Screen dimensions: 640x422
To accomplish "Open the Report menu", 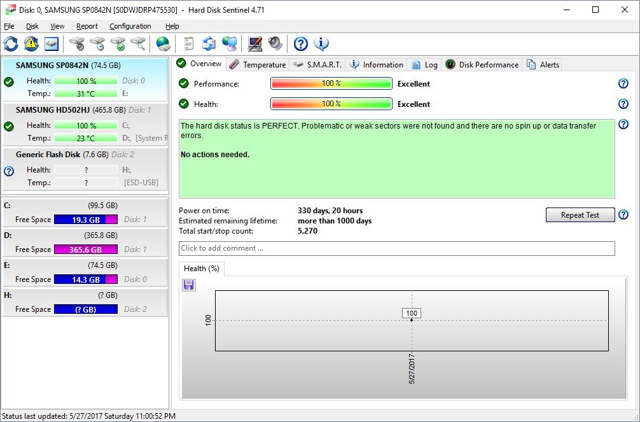I will (87, 26).
